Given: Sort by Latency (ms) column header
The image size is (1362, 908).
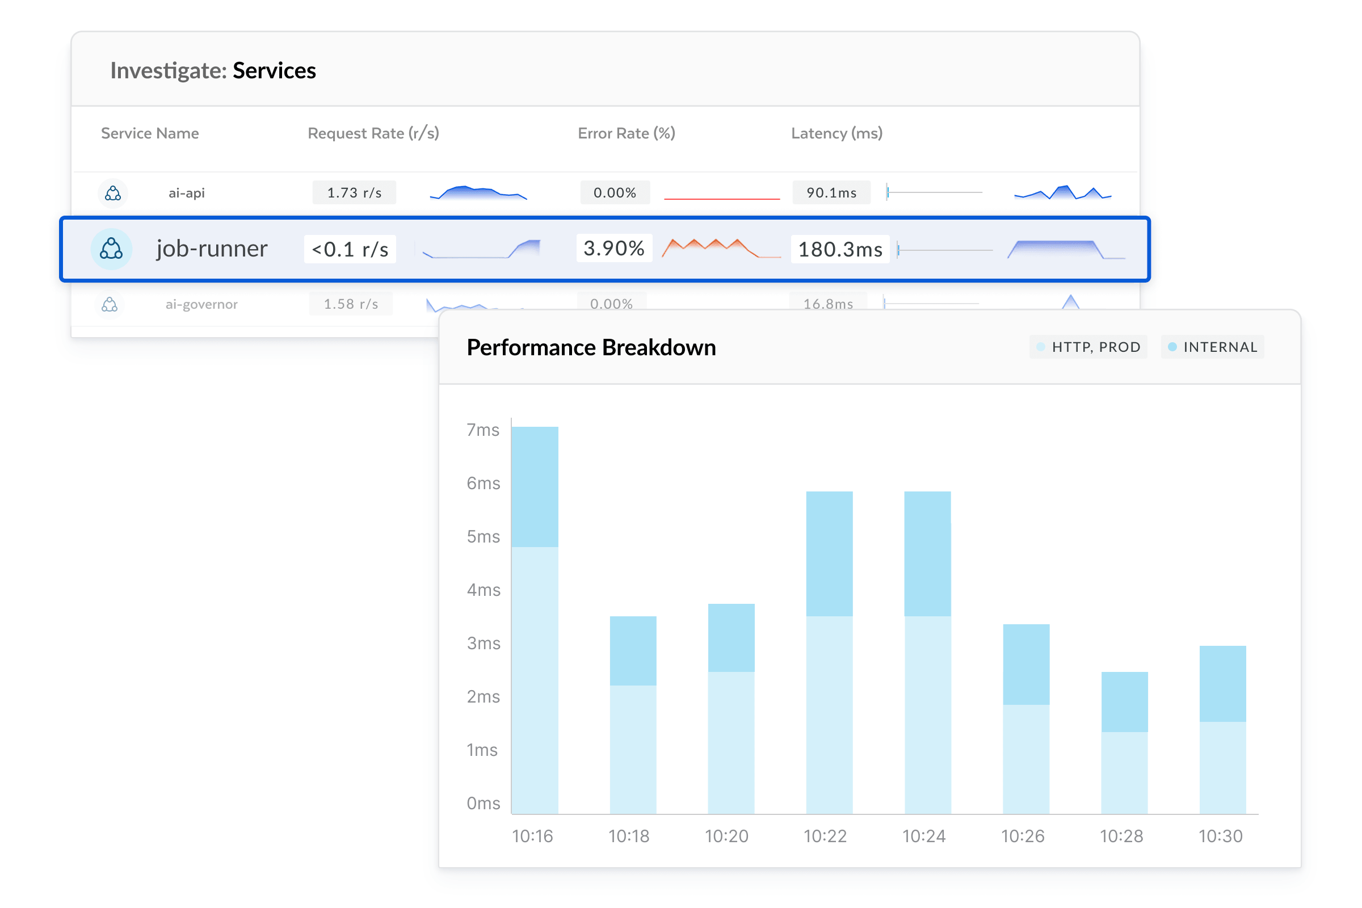Looking at the screenshot, I should (x=836, y=133).
